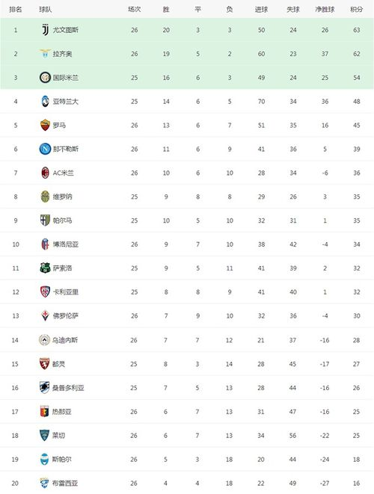Click the Juventus club crest icon
Image resolution: width=374 pixels, height=494 pixels.
coord(45,30)
